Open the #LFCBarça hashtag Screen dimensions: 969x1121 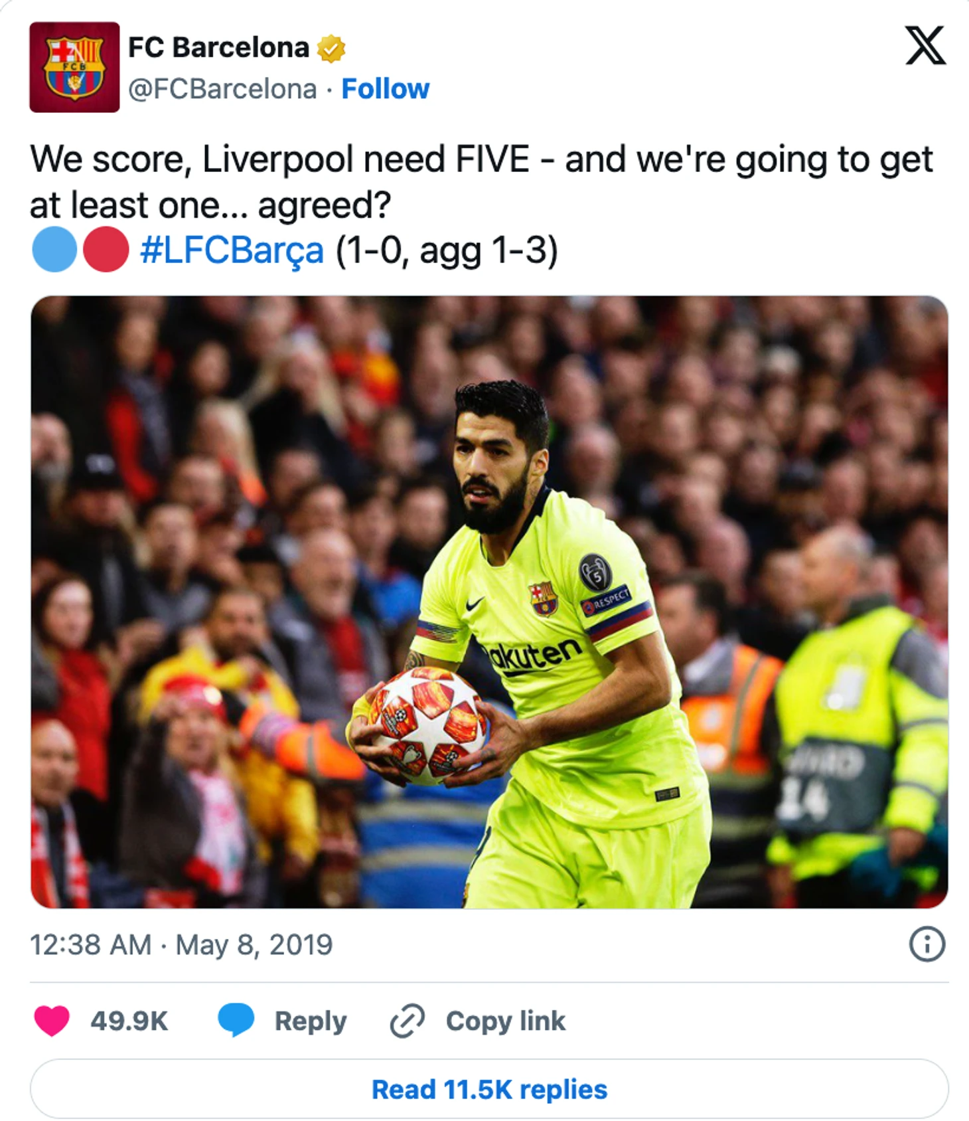click(x=232, y=251)
